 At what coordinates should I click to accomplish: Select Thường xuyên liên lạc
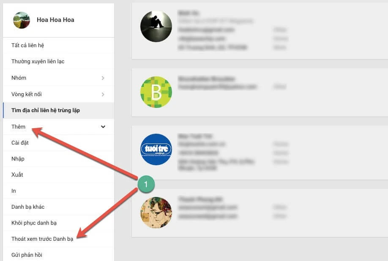click(x=58, y=62)
